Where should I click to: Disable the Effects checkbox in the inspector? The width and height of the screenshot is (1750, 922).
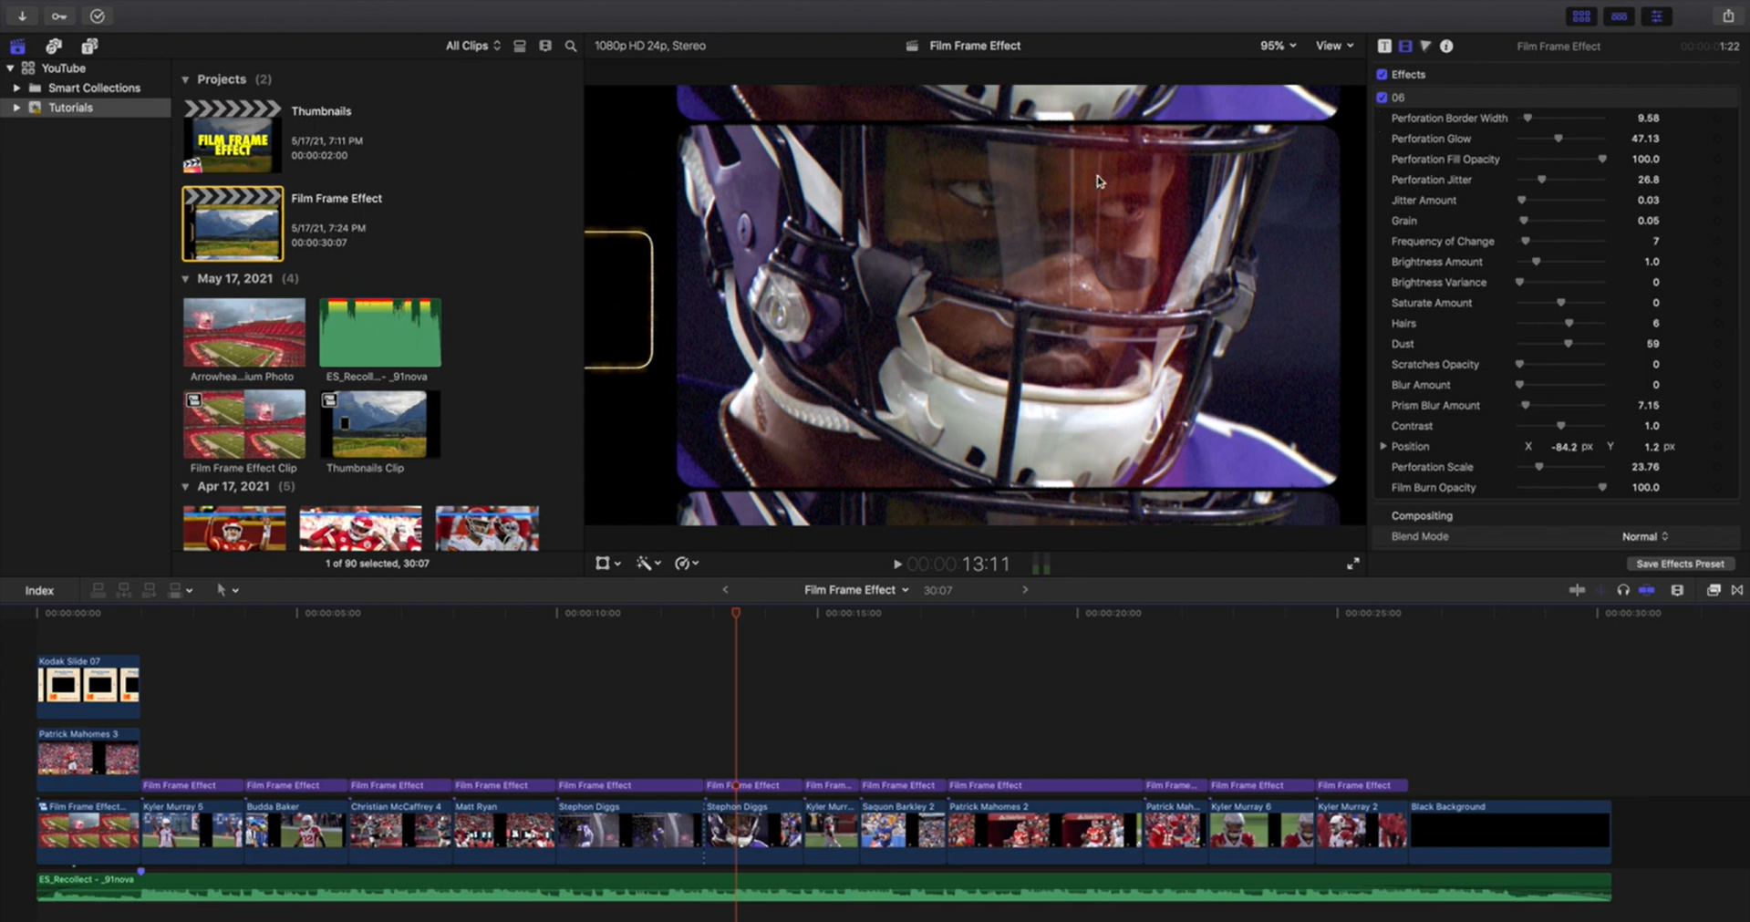tap(1380, 74)
